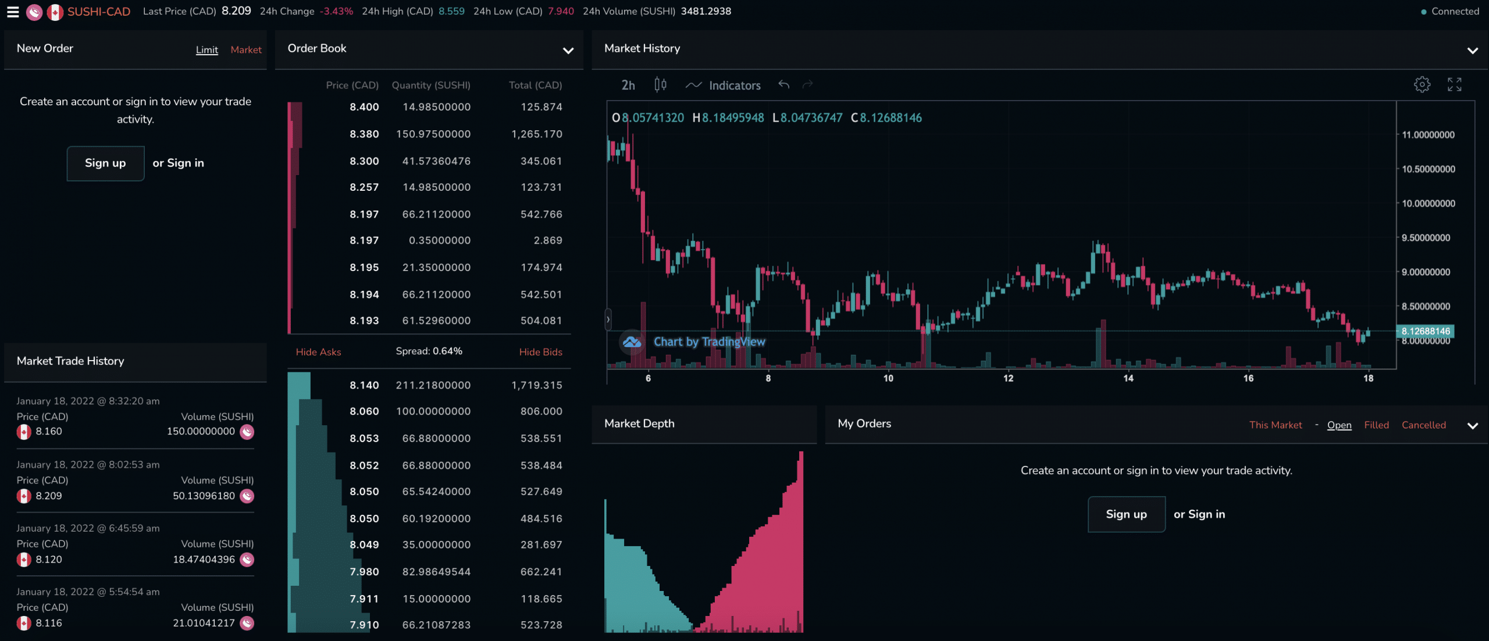Click the CAD flag beside price 8.160
Screen dimensions: 1489x641
click(24, 432)
